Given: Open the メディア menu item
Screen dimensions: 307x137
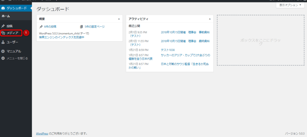Looking at the screenshot, I should tap(12, 33).
